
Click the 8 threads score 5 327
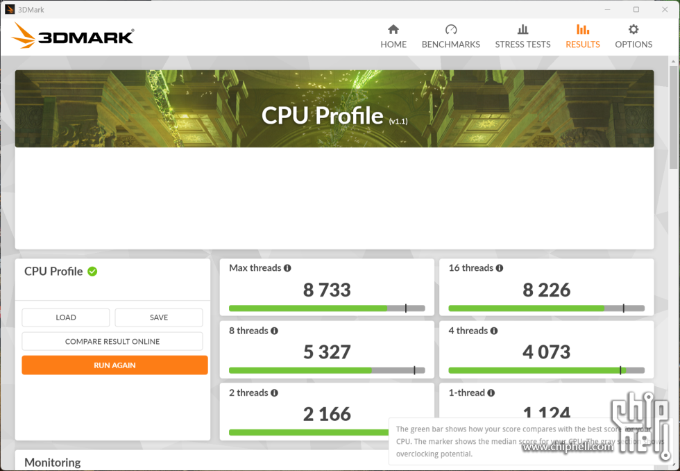coord(327,352)
